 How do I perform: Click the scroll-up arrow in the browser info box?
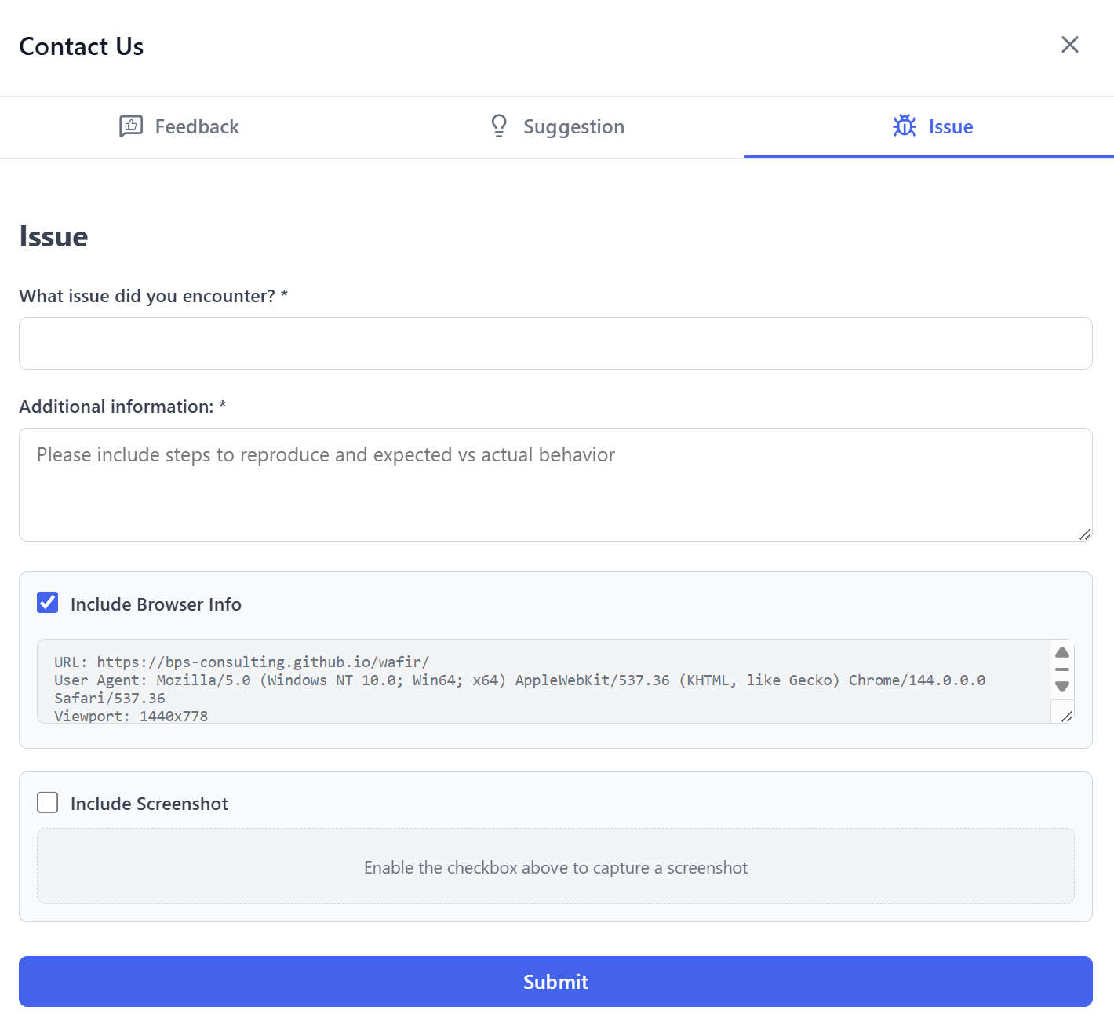1062,653
